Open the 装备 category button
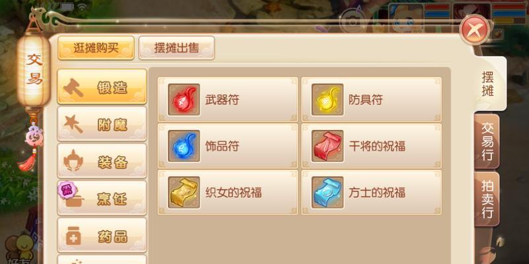This screenshot has height=264, width=529. (102, 161)
